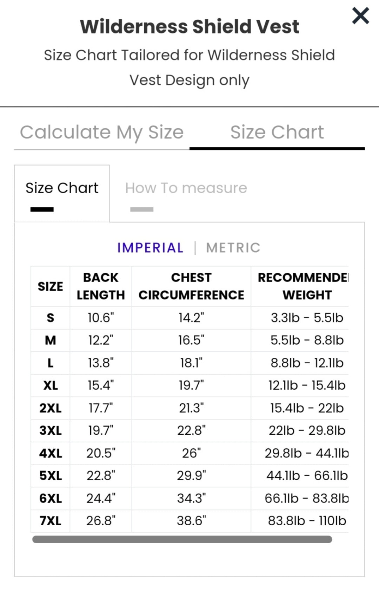Select inner Size Chart sub-tab

tap(62, 188)
